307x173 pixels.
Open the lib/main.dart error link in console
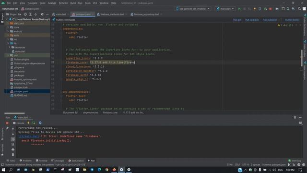click(x=29, y=136)
